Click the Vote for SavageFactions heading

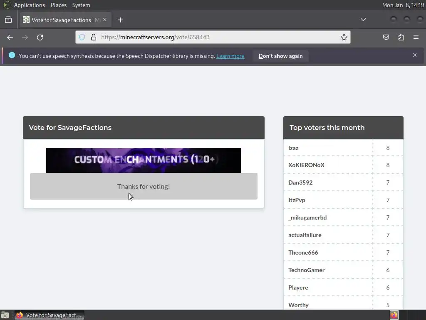click(x=70, y=127)
